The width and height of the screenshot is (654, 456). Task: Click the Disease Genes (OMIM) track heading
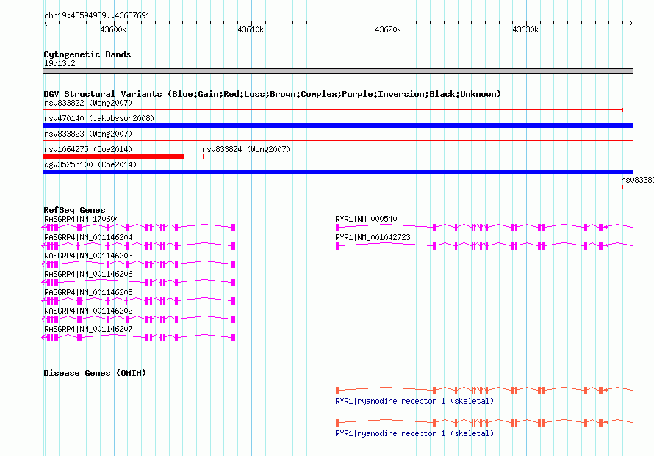[95, 373]
